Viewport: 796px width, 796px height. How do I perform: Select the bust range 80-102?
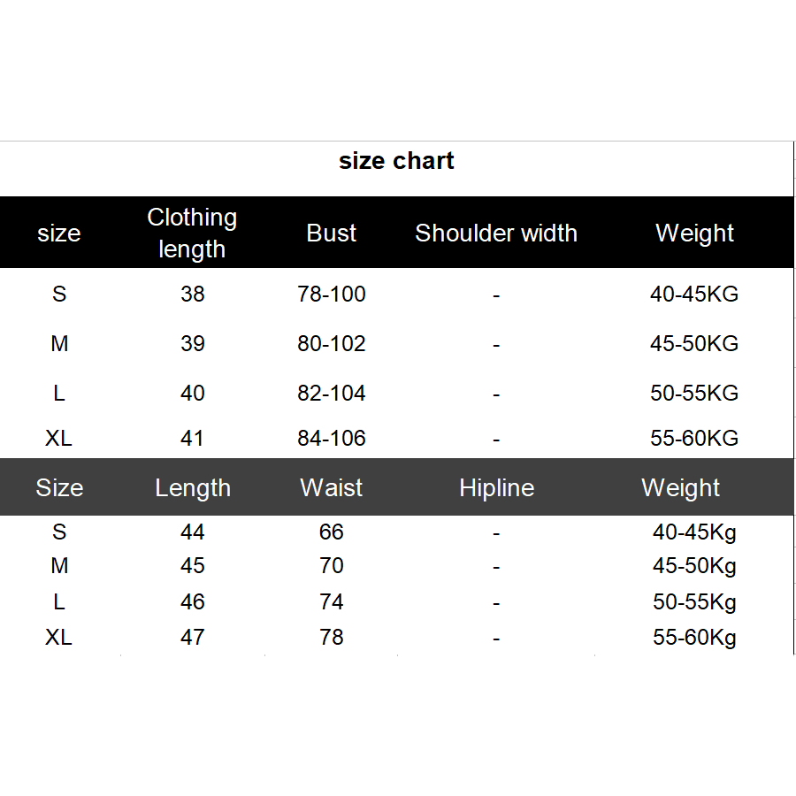tap(332, 343)
